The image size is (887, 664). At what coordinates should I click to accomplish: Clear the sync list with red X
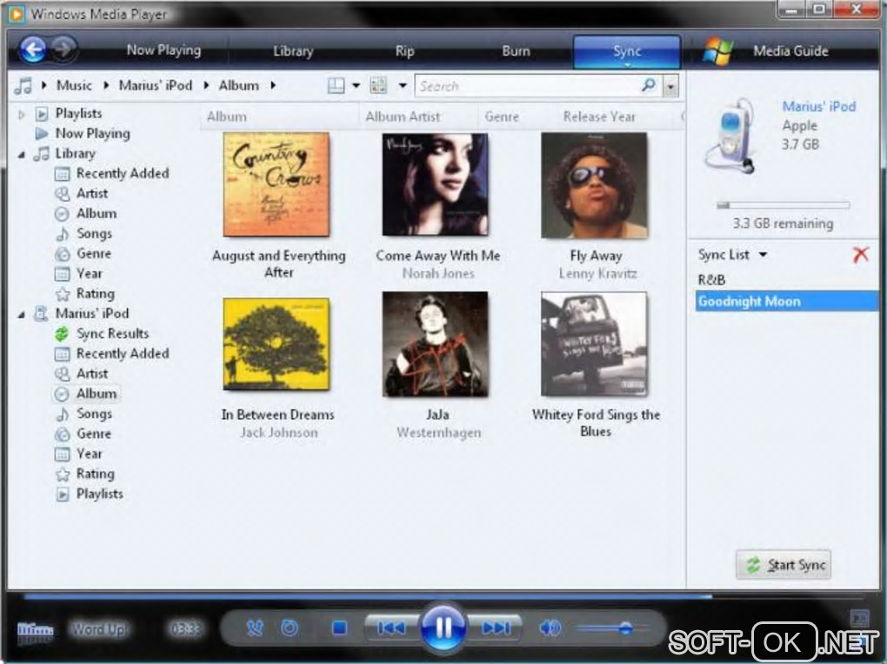pyautogui.click(x=861, y=255)
